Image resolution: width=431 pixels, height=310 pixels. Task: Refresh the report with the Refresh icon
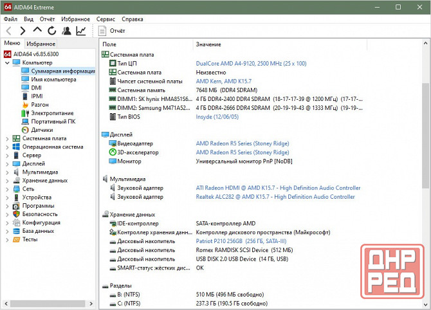(51, 31)
